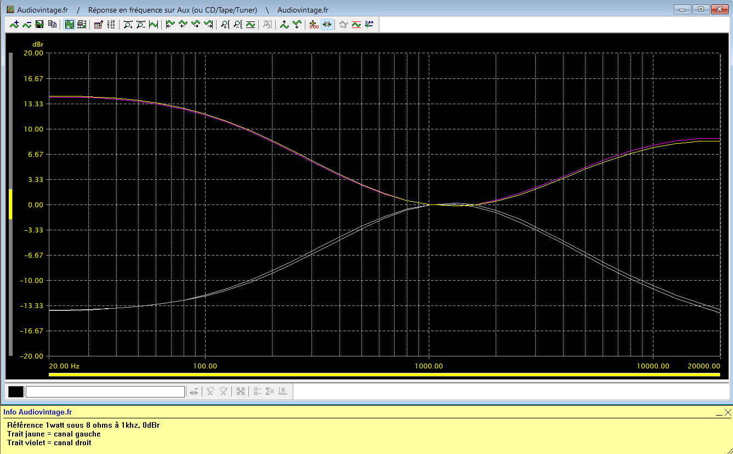Click the '1000.00' frequency axis label

(429, 366)
